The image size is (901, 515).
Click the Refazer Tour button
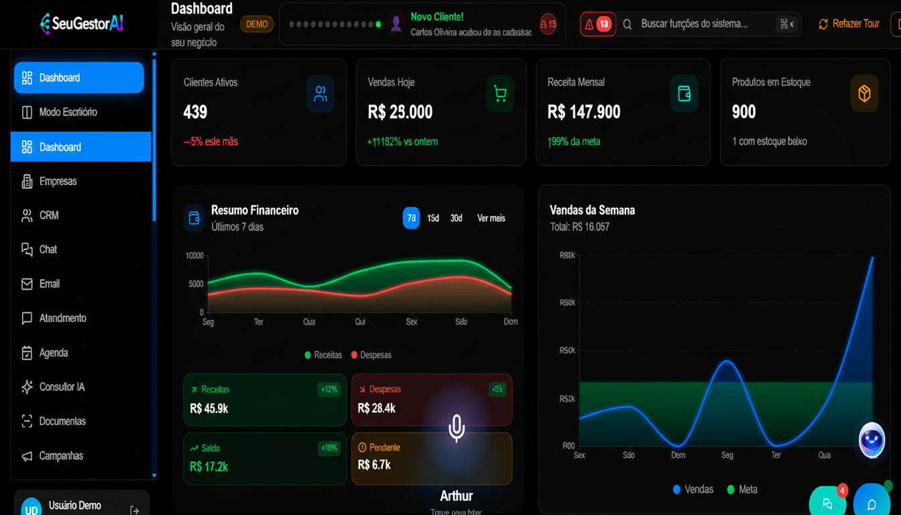click(x=849, y=24)
